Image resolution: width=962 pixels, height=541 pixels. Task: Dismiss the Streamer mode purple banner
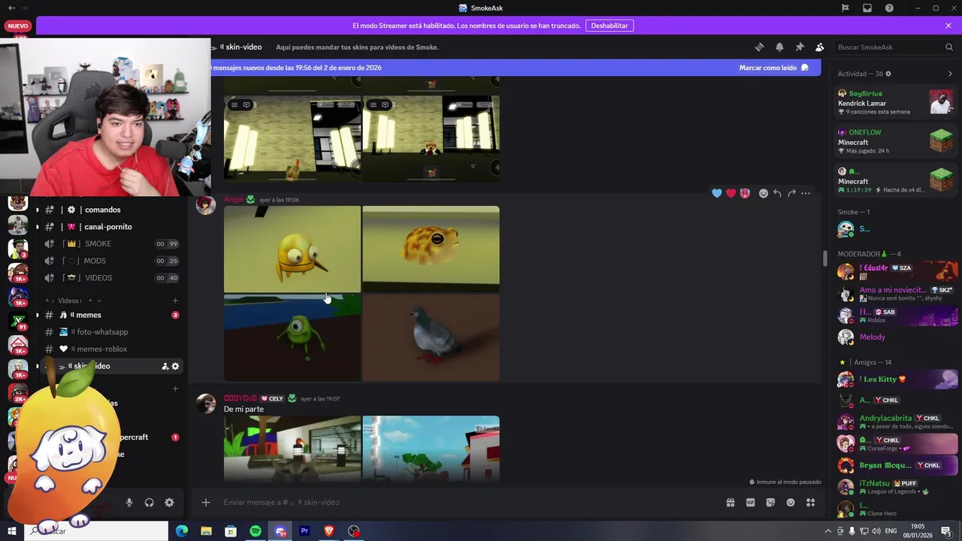point(948,26)
